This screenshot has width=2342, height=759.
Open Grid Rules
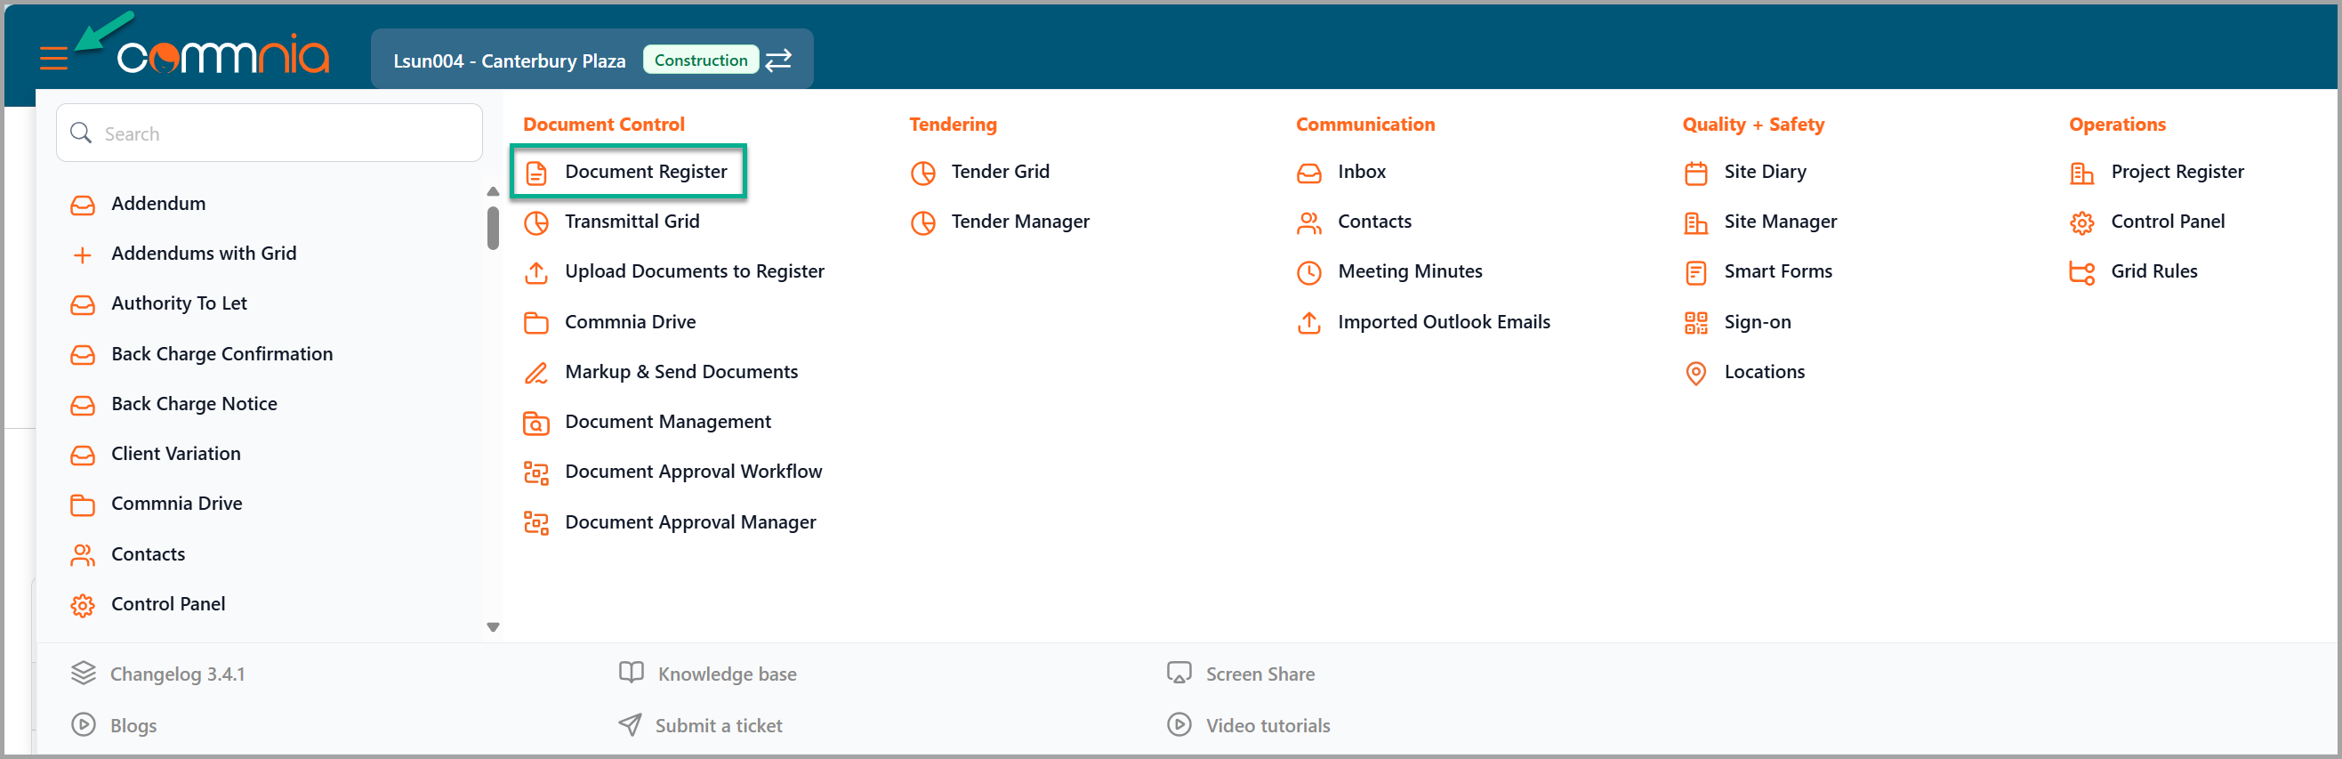click(2153, 271)
